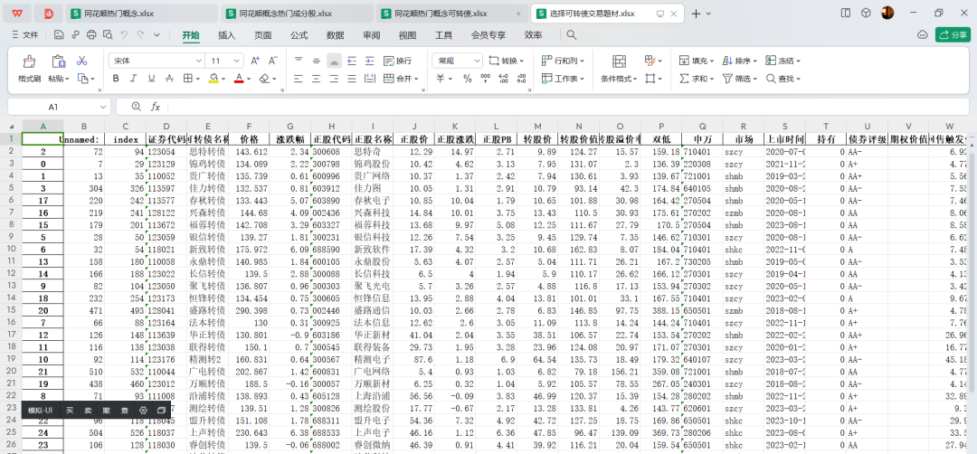The height and width of the screenshot is (454, 977).
Task: Click the new tab plus button
Action: 697,13
